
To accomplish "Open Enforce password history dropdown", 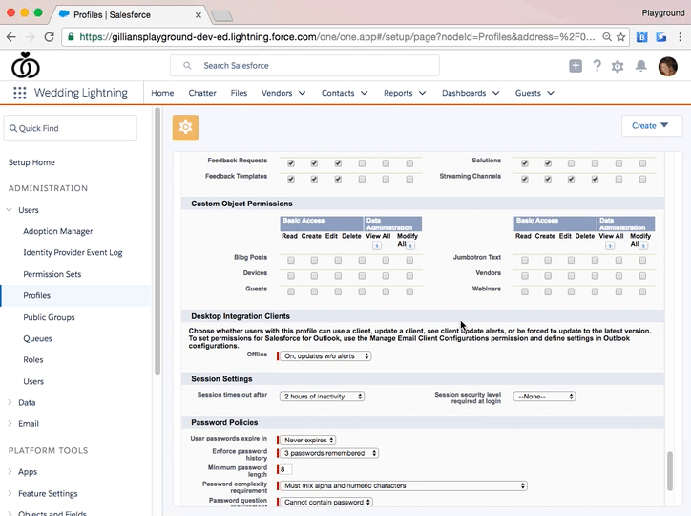I will (329, 453).
